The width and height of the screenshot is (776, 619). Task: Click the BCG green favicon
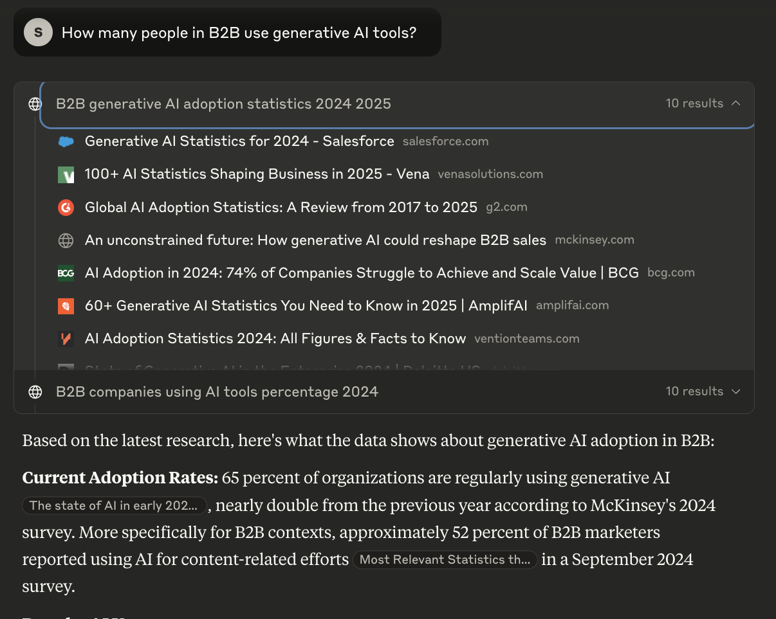(x=66, y=273)
